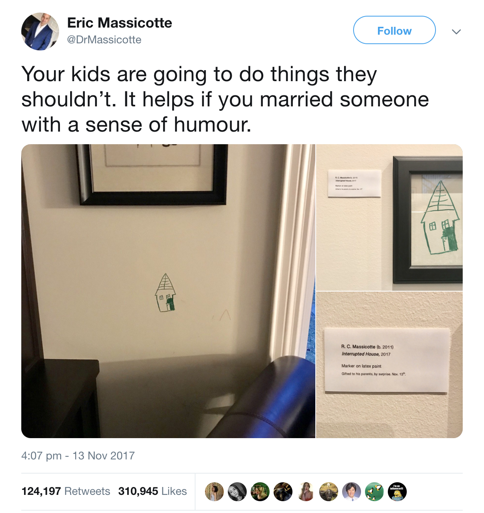
Task: View the 124,197 Retweets list
Action: (66, 491)
